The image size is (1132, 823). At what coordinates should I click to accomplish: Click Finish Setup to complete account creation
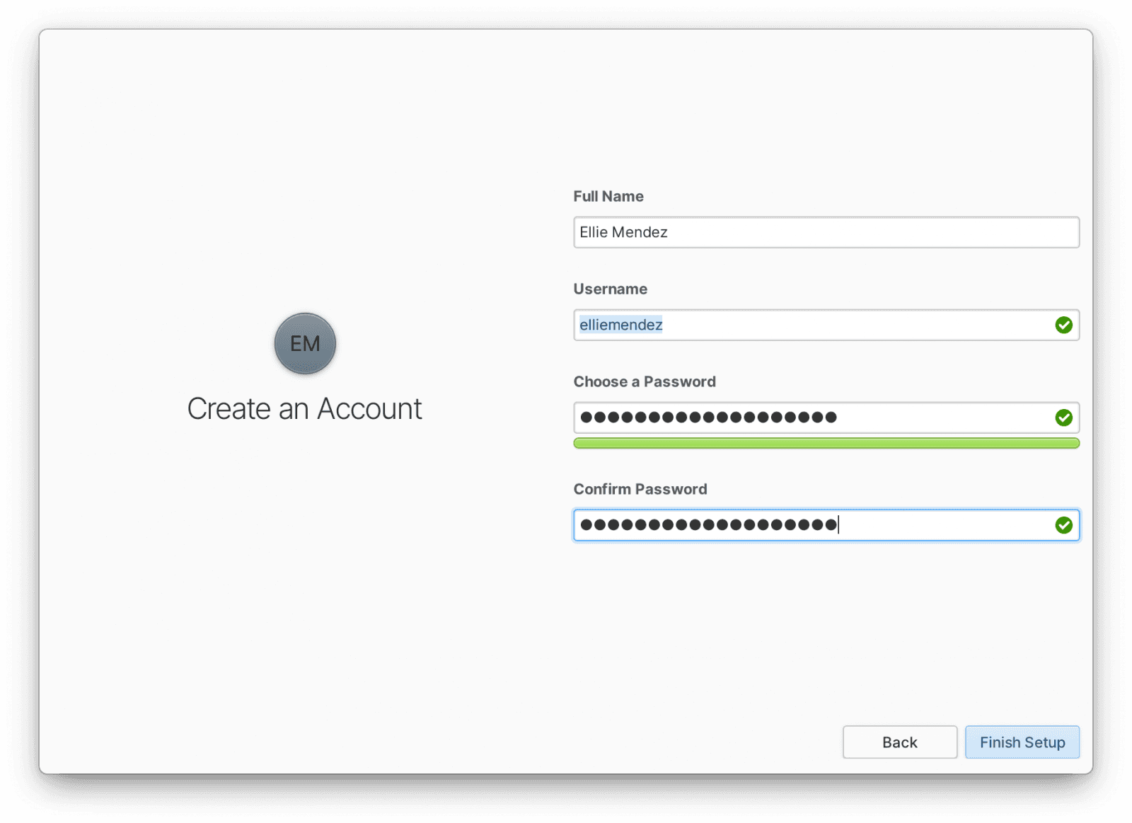pyautogui.click(x=1022, y=742)
